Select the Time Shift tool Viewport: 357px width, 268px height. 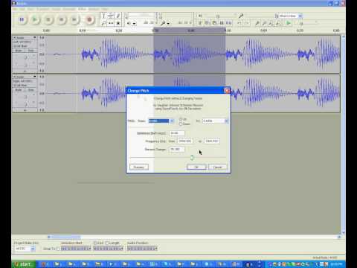[x=111, y=23]
